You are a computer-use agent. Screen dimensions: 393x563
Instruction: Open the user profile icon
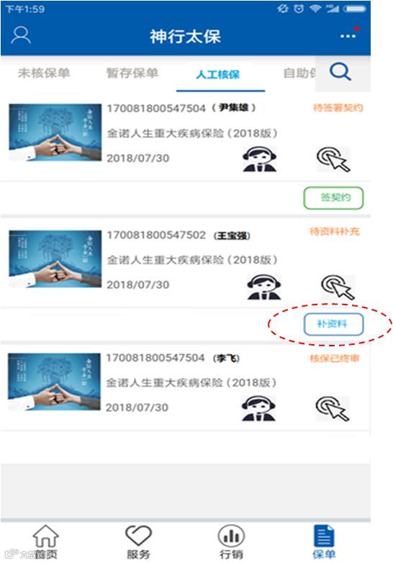tap(21, 35)
